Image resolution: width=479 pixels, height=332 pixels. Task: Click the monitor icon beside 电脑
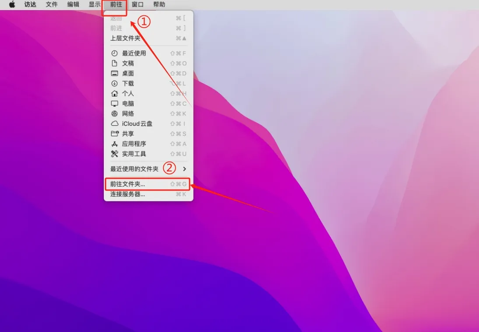tap(115, 104)
